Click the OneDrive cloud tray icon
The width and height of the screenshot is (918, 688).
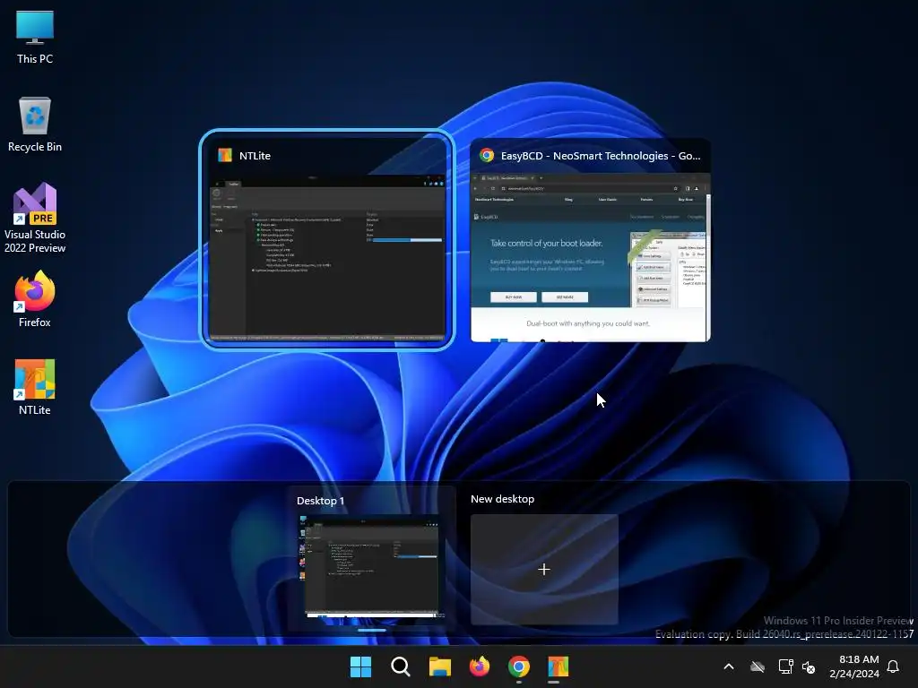coord(758,666)
